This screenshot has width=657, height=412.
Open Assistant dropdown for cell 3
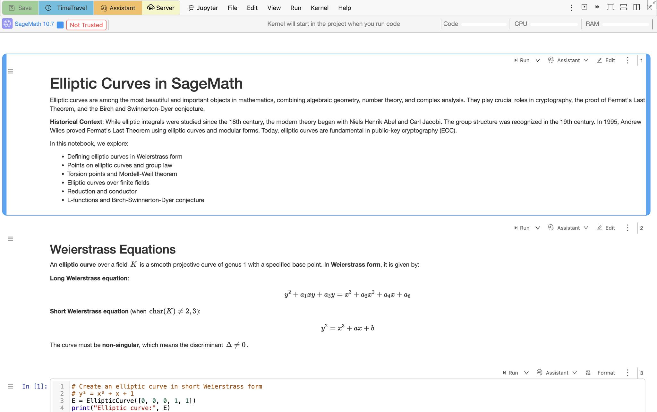[x=557, y=373]
